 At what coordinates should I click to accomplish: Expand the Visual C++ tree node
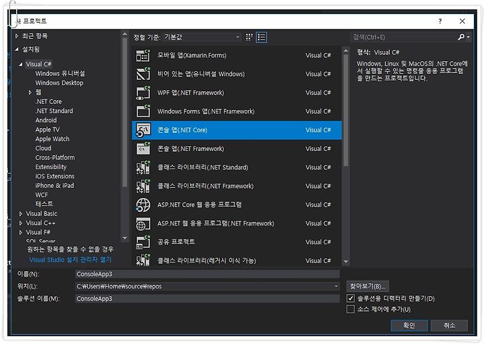[21, 223]
